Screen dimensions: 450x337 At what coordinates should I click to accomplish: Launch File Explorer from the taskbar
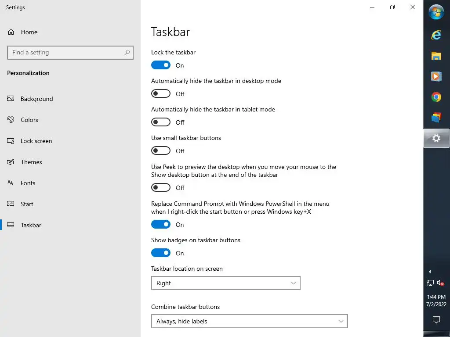(436, 56)
